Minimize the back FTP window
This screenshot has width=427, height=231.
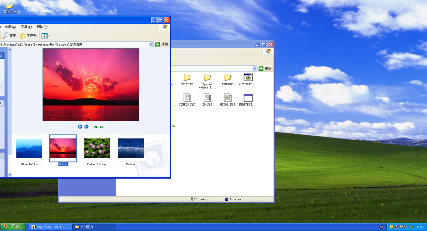tap(257, 45)
